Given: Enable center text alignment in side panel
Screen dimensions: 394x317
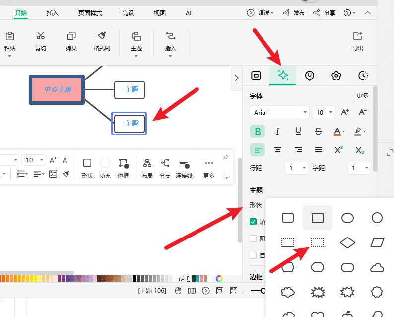Looking at the screenshot, I should (278, 150).
